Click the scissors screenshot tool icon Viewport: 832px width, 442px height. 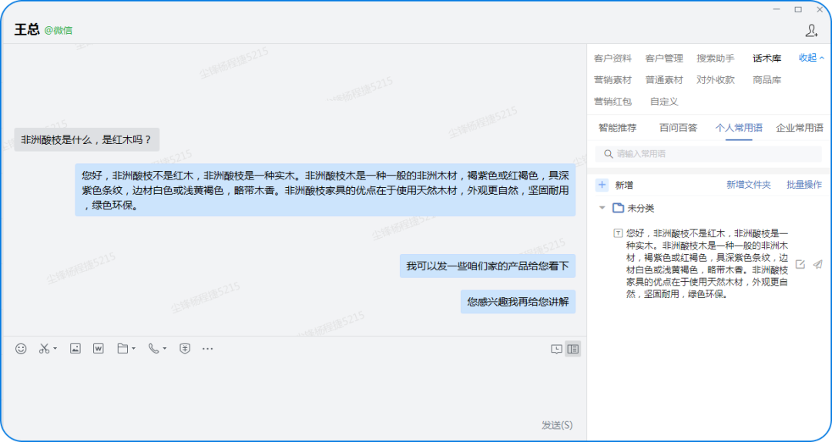click(45, 349)
